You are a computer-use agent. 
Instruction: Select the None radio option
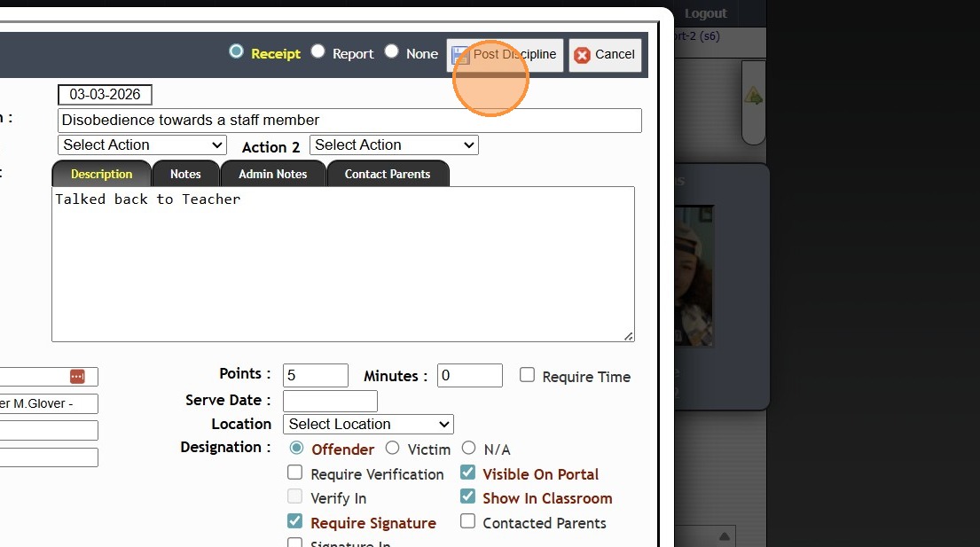point(392,51)
